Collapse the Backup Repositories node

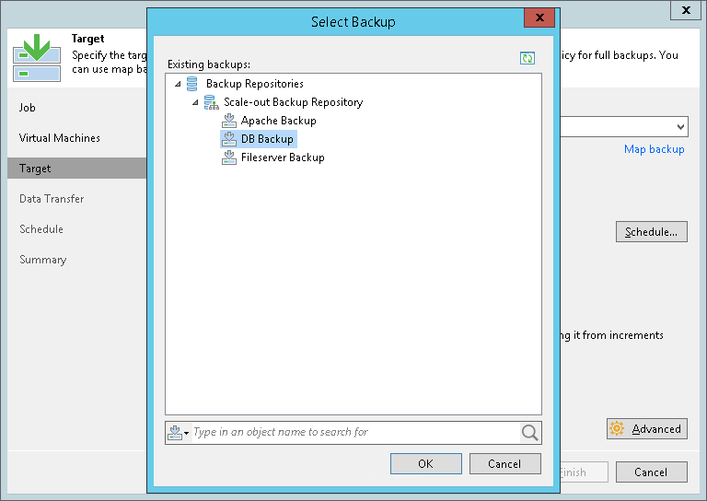pyautogui.click(x=178, y=84)
